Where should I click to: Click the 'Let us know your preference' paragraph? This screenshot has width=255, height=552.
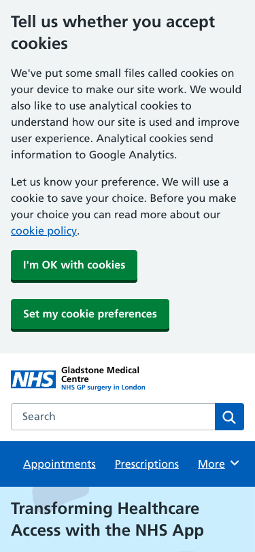coord(124,207)
